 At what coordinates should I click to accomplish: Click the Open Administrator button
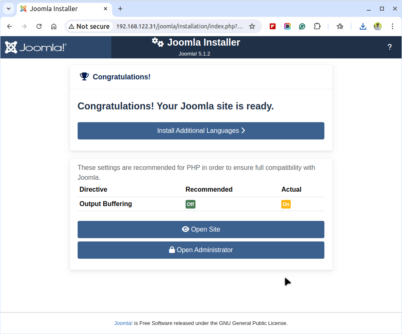[201, 250]
